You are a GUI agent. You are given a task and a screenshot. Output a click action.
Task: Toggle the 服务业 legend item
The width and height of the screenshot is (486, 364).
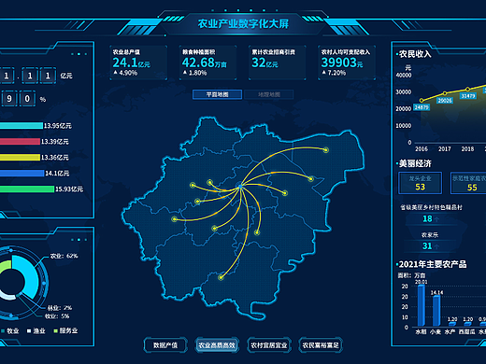pos(65,330)
